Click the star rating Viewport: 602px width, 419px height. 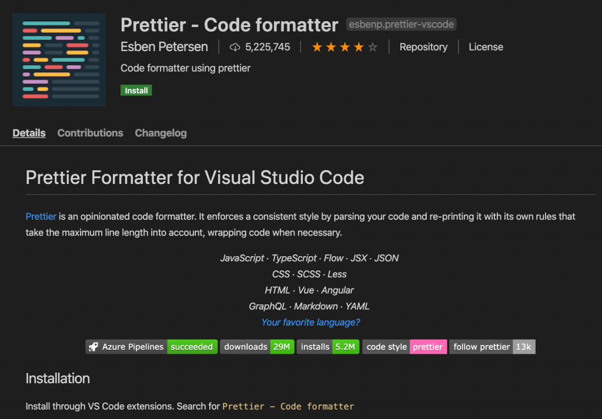(x=345, y=47)
